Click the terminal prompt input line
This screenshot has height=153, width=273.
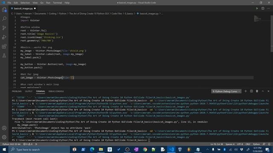click(81, 140)
